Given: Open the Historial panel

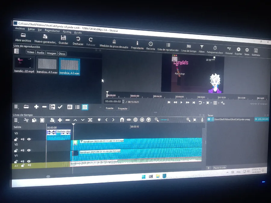Looking at the screenshot, I should pos(229,51).
